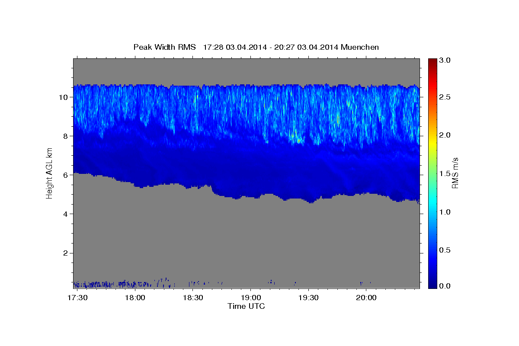Click the plot title 'Peak Width RMS'
This screenshot has height=346, width=519.
[x=164, y=47]
